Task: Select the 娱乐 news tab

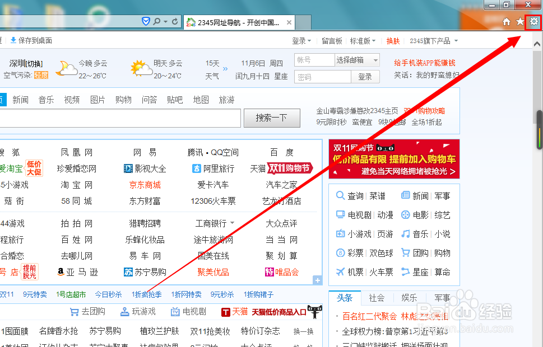Action: pyautogui.click(x=409, y=298)
